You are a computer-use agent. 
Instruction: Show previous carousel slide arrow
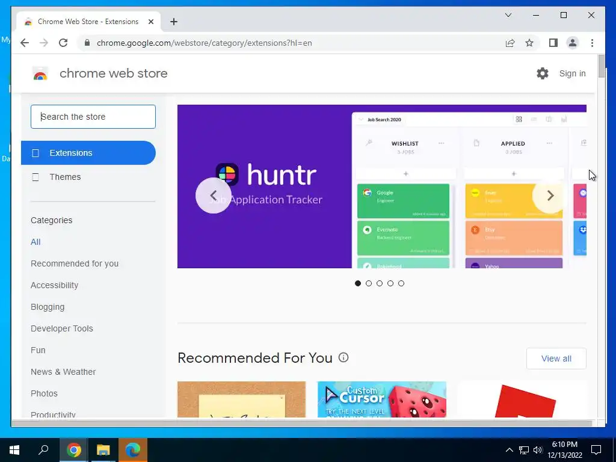tap(214, 196)
